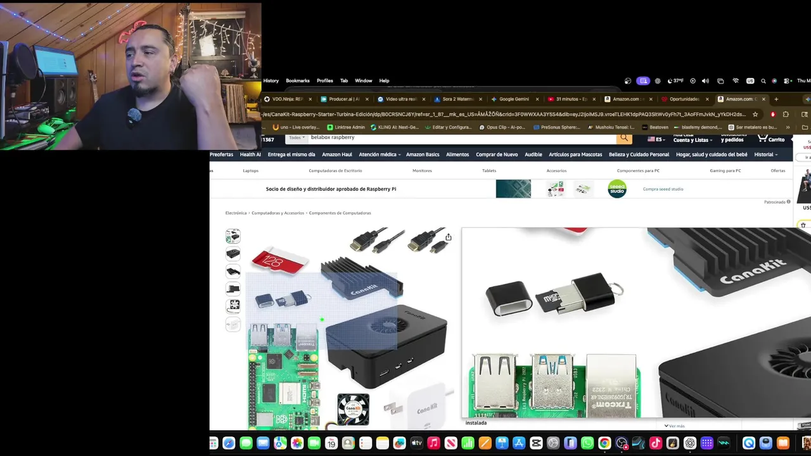
Task: Expand the Historial dropdown in nav
Action: tap(765, 155)
